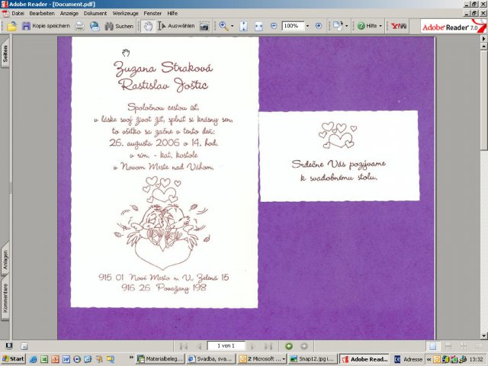Viewport: 488px width, 366px height.
Task: Click the Suchen search button
Action: pos(120,25)
